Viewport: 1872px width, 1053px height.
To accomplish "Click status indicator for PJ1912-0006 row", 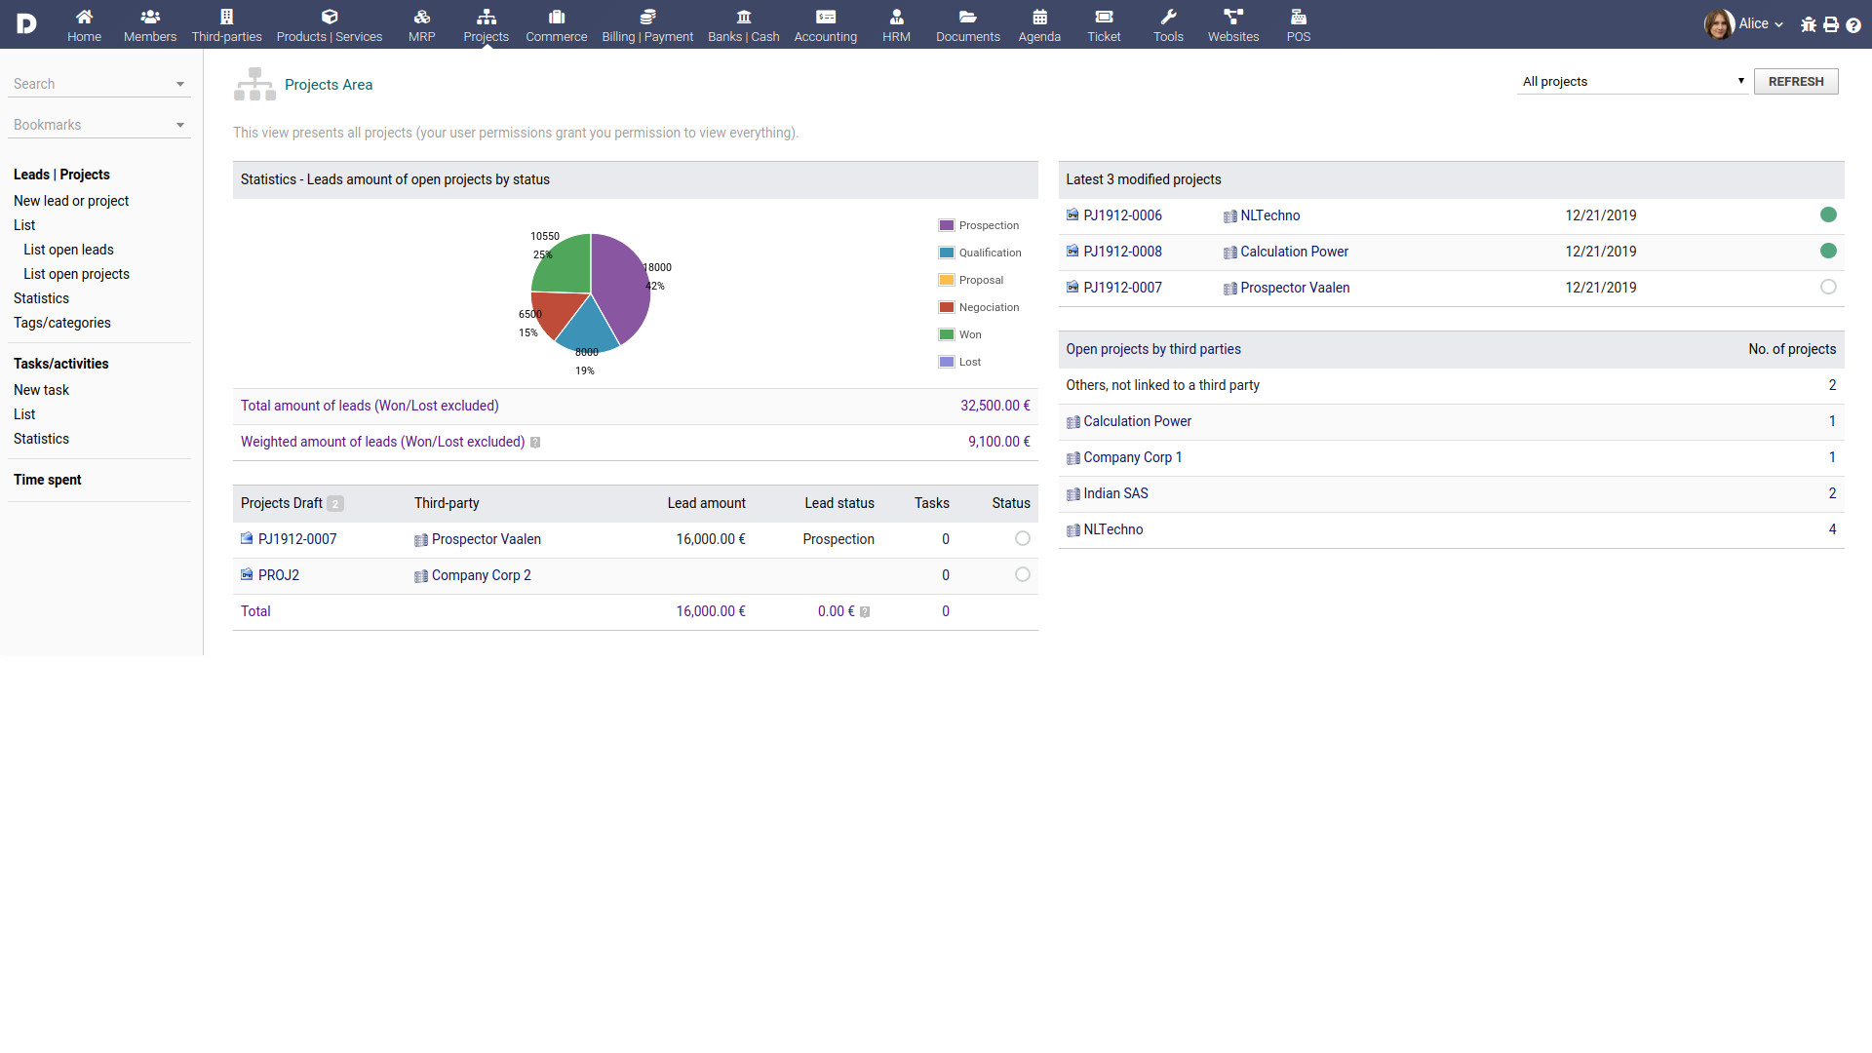I will [1828, 214].
